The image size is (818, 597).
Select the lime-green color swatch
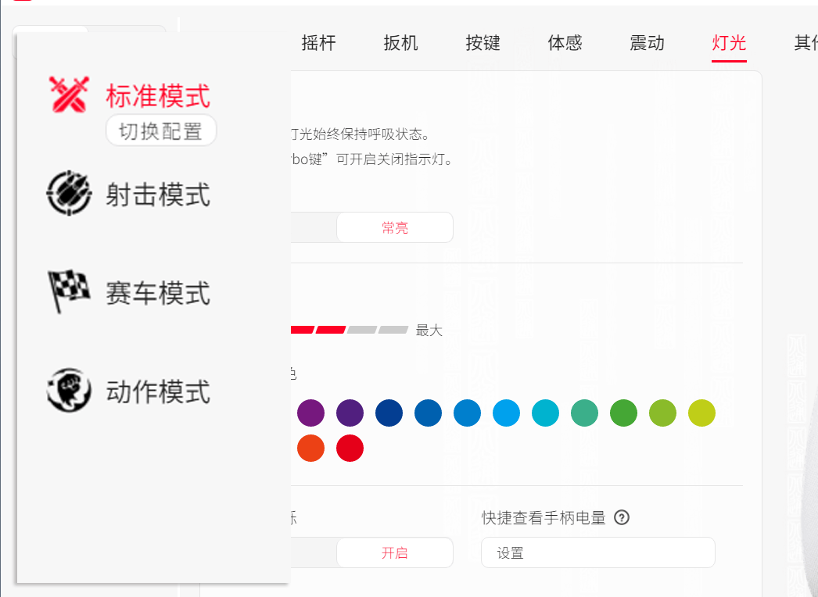click(662, 413)
